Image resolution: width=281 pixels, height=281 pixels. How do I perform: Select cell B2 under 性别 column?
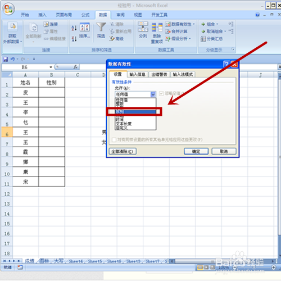pos(52,92)
